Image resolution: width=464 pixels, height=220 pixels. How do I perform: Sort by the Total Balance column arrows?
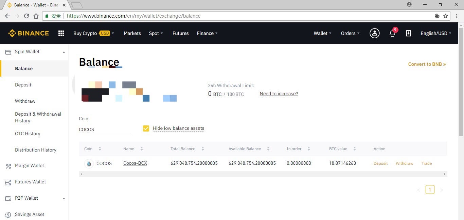[202, 149]
